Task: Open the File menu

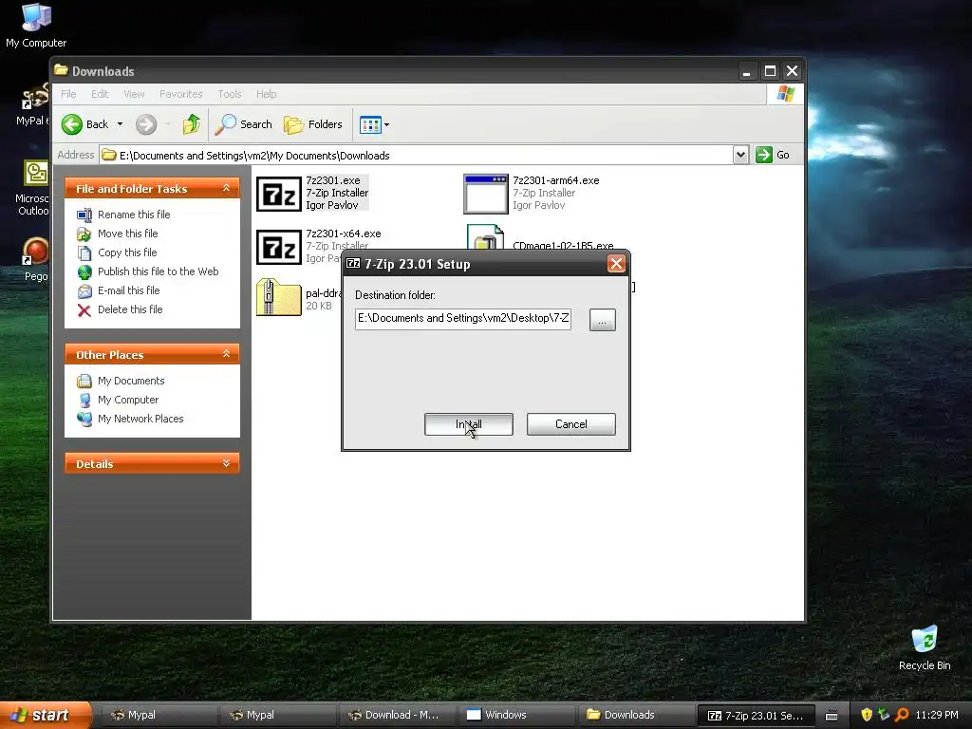Action: click(68, 94)
